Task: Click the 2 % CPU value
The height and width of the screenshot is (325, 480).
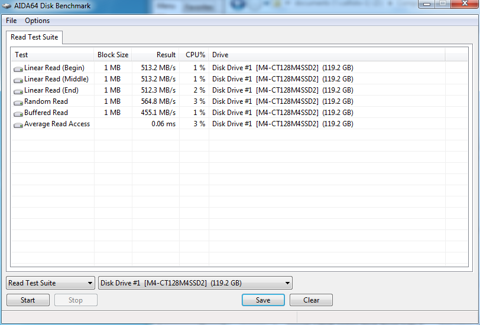Action: coord(199,90)
